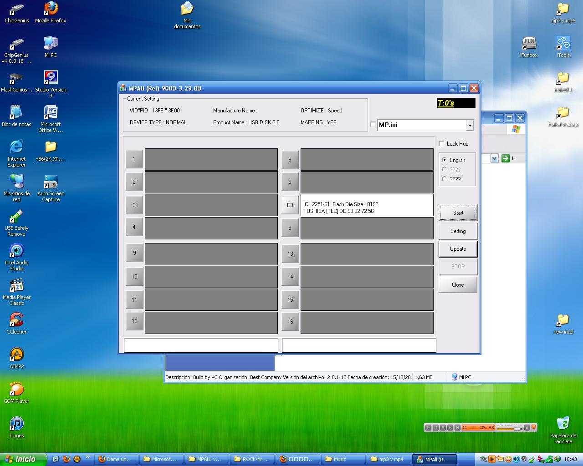Expand the address bar dropdown near Ir

click(x=494, y=158)
